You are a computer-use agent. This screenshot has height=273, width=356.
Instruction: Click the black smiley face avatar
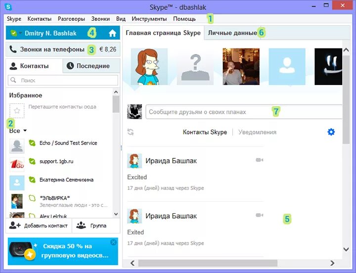tap(328, 67)
